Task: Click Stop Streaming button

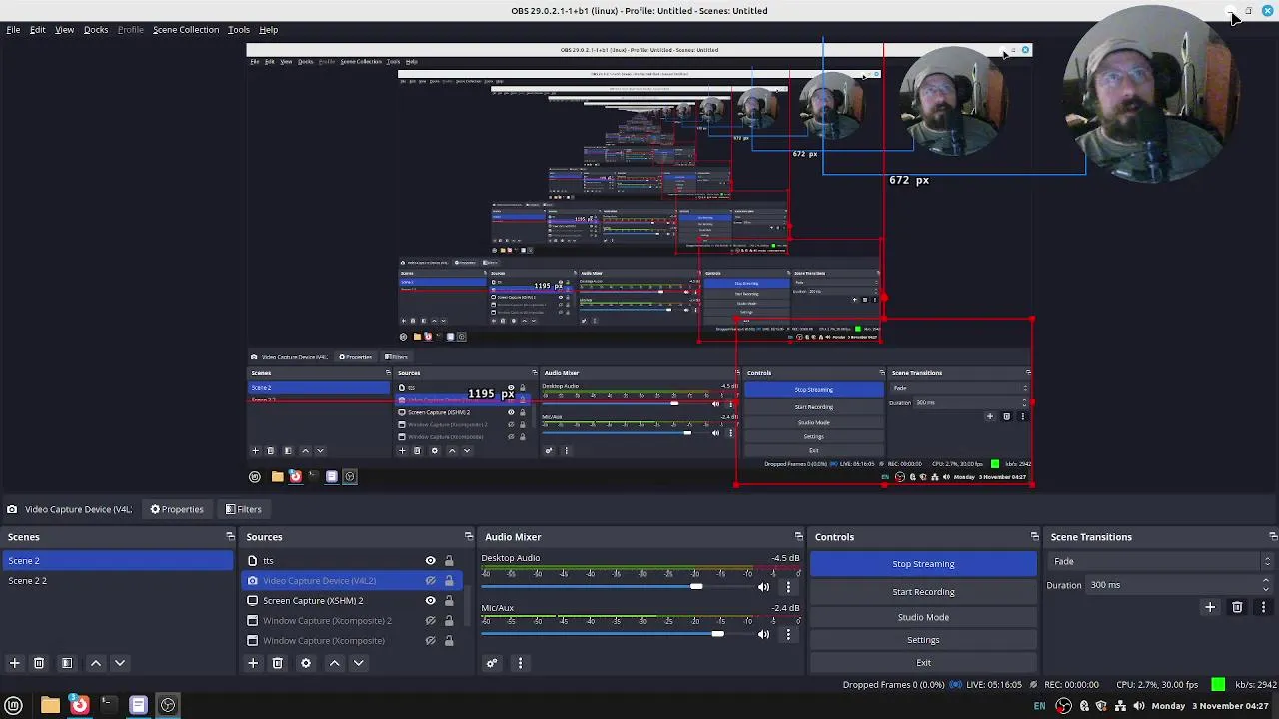Action: (x=923, y=564)
